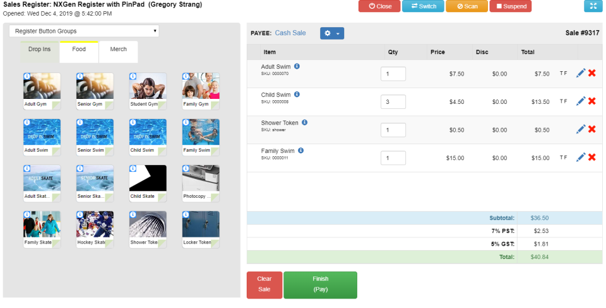Edit the Child Swim line with pencil icon

click(x=581, y=101)
